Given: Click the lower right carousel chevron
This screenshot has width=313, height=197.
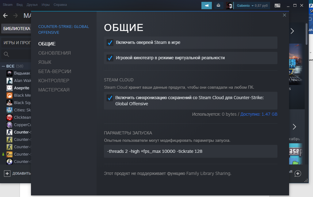Looking at the screenshot, I should point(294,127).
